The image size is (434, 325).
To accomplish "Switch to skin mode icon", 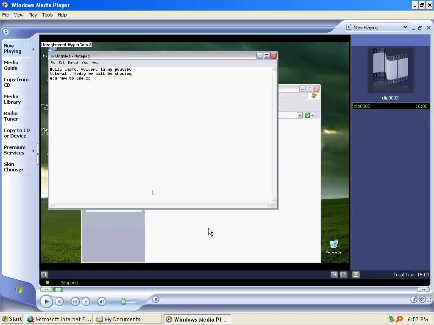I will pos(423,299).
